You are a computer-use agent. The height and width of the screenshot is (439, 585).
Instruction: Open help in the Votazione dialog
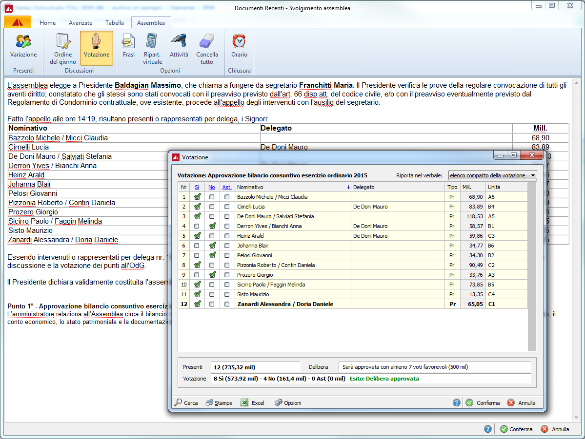point(456,403)
